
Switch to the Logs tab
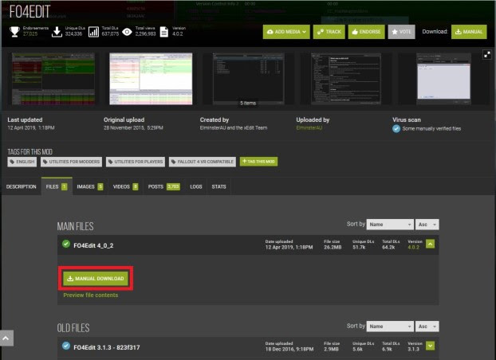coord(196,187)
